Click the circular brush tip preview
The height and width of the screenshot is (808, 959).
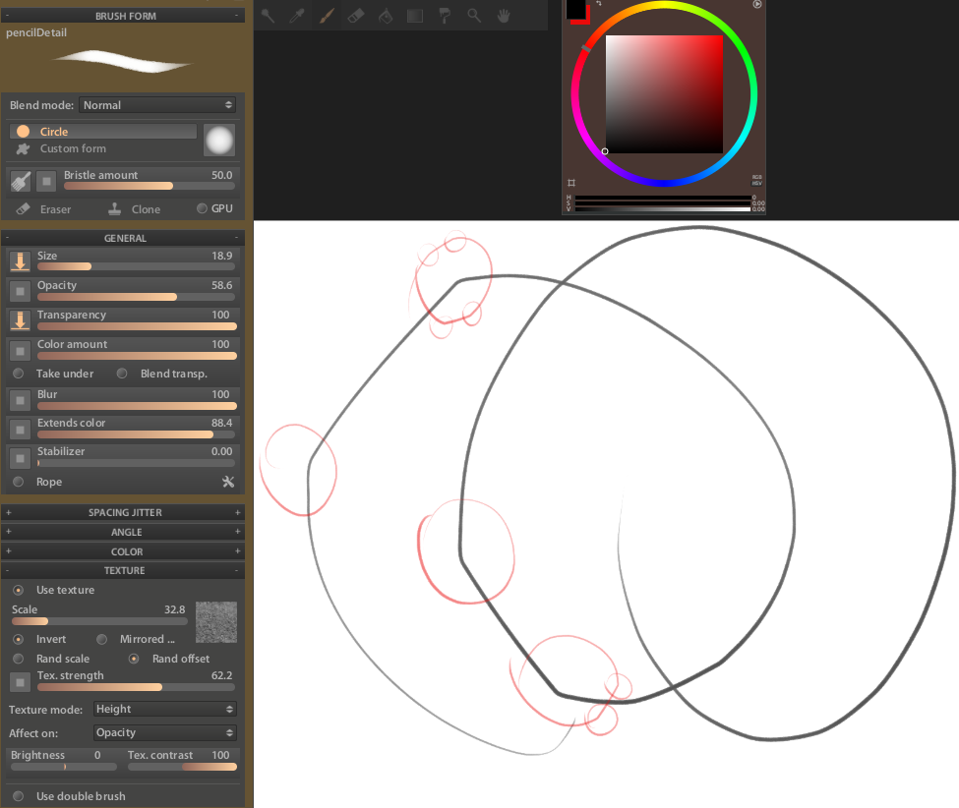coord(219,141)
